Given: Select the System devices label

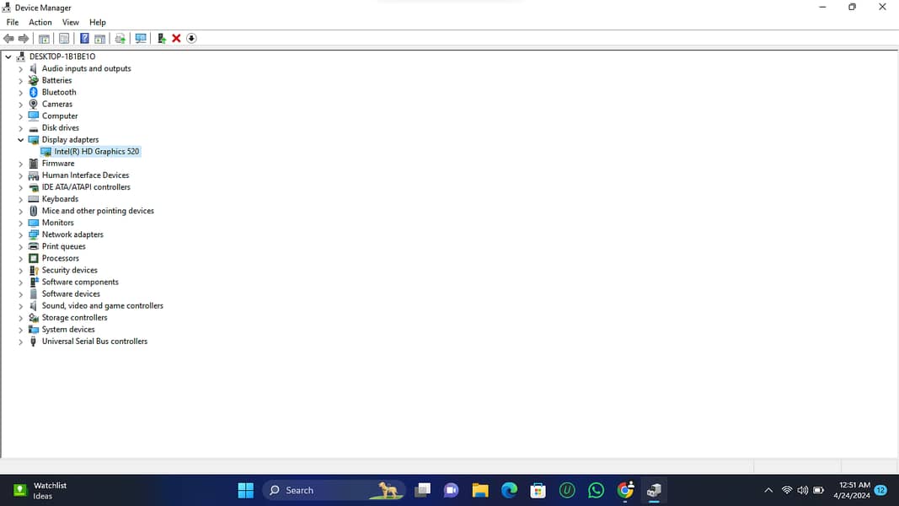Looking at the screenshot, I should tap(68, 329).
